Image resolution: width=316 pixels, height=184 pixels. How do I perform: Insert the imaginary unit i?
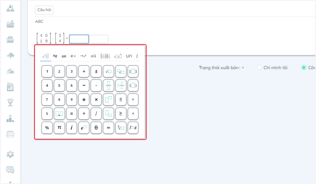coord(72,128)
